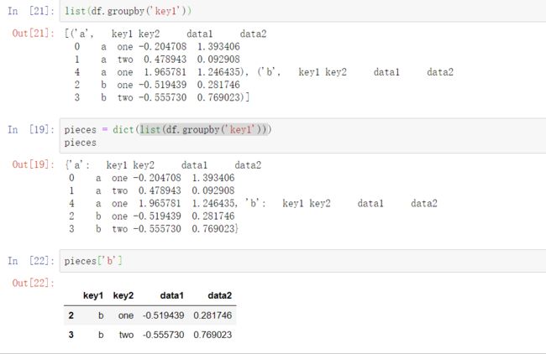Screen dimensions: 546x354
Task: Click the Out[21] output prompt
Action: pyautogui.click(x=33, y=34)
